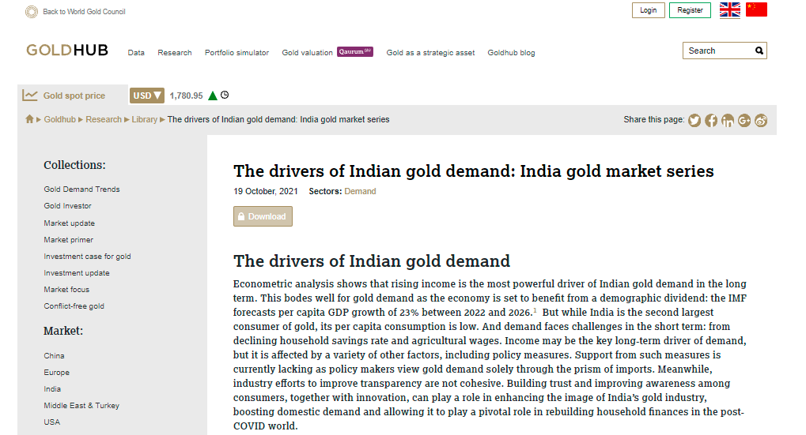Image resolution: width=806 pixels, height=435 pixels.
Task: Click the home icon in breadcrumb
Action: pos(30,119)
